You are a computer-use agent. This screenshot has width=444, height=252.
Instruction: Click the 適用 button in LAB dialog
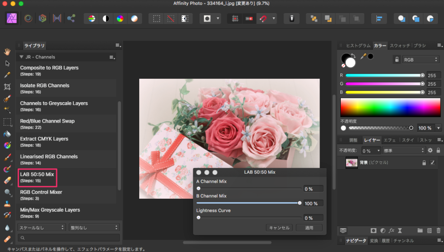[x=309, y=228]
